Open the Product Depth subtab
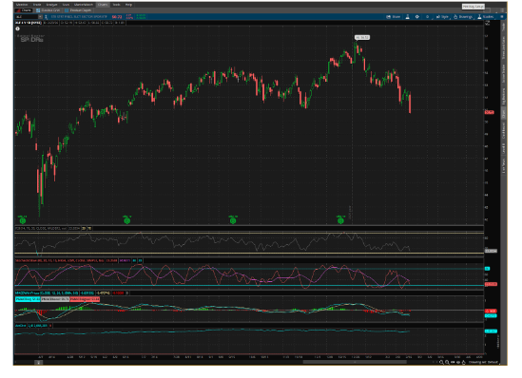522x378 pixels. 78,10
